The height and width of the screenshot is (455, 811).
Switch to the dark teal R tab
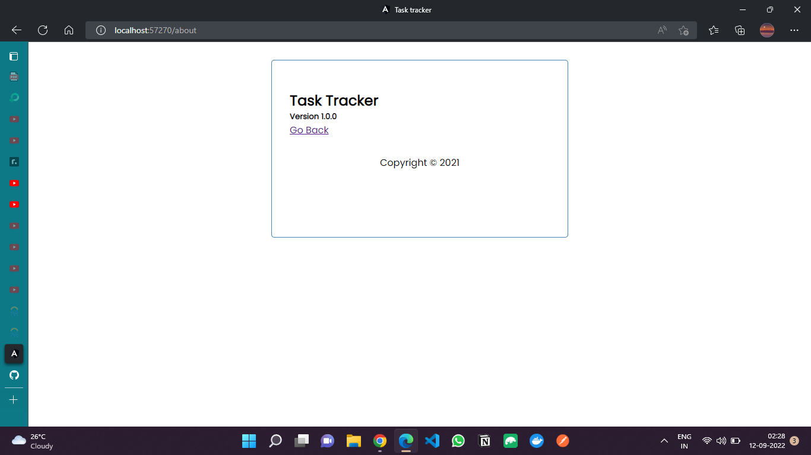click(14, 162)
